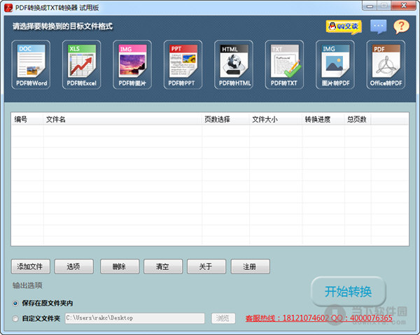This screenshot has width=420, height=335.
Task: Choose the PDF转Excel format icon
Action: tap(82, 64)
